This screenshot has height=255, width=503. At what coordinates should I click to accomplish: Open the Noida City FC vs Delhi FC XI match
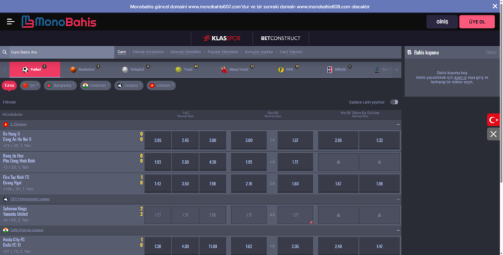click(x=14, y=242)
